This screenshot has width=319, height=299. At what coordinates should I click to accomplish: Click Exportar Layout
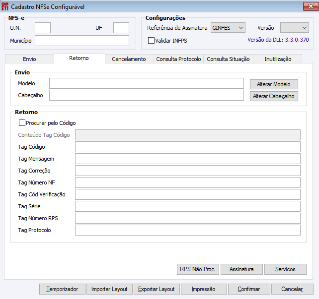pos(157,289)
